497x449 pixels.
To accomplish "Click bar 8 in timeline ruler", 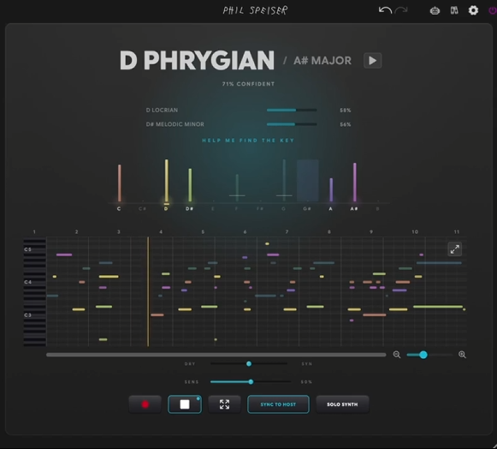I will (x=329, y=232).
